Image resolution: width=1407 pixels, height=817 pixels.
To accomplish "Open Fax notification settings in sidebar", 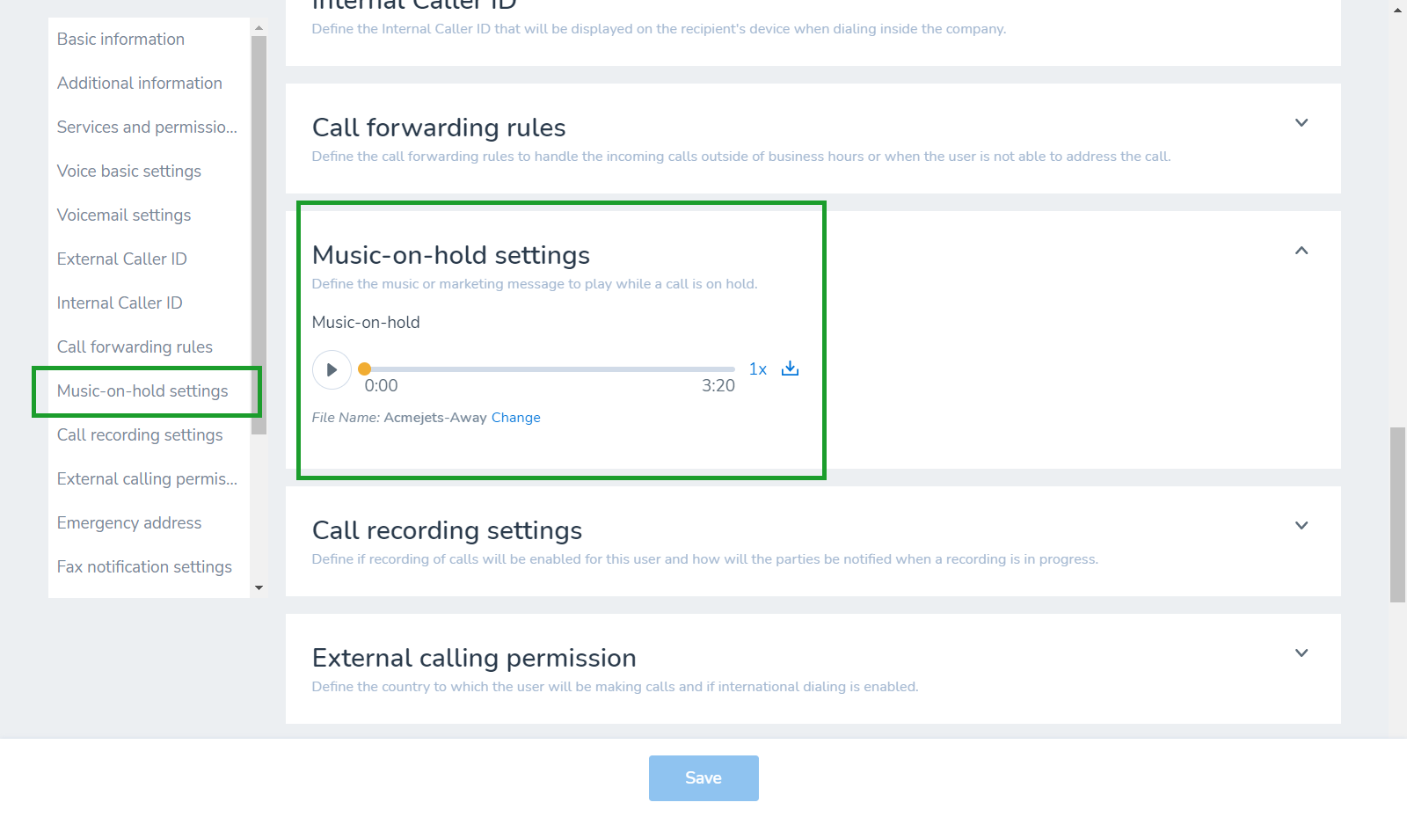I will click(x=145, y=567).
